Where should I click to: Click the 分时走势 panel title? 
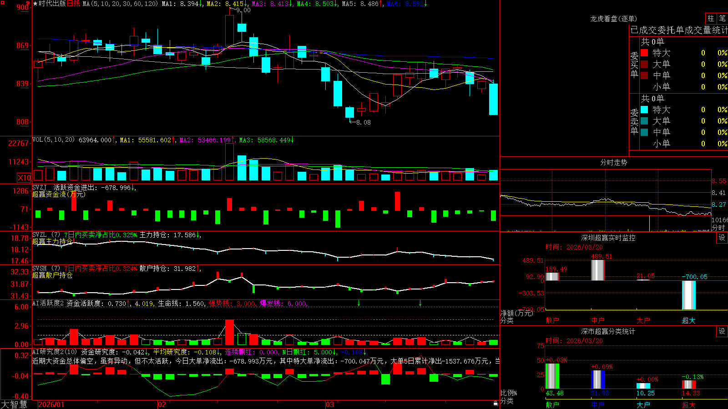tap(614, 162)
